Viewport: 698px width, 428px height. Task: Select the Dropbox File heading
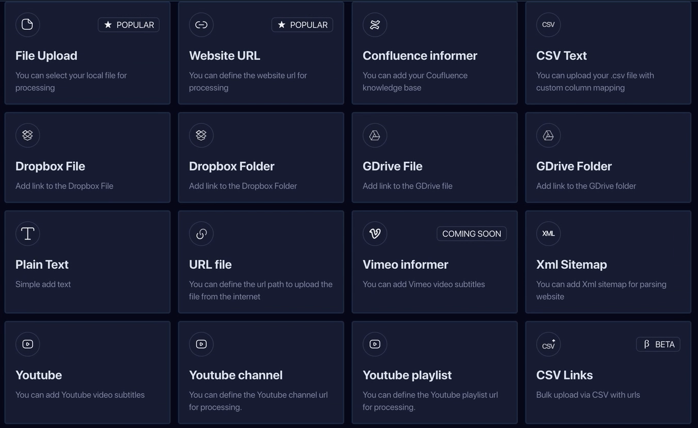pos(50,166)
